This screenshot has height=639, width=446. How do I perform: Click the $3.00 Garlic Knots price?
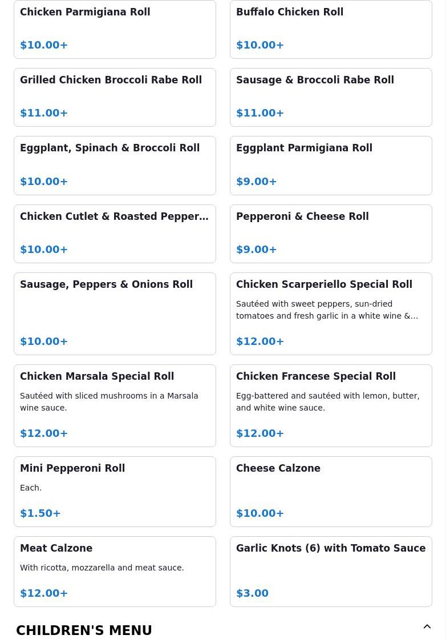tap(252, 593)
